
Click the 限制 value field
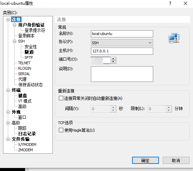pyautogui.click(x=157, y=109)
